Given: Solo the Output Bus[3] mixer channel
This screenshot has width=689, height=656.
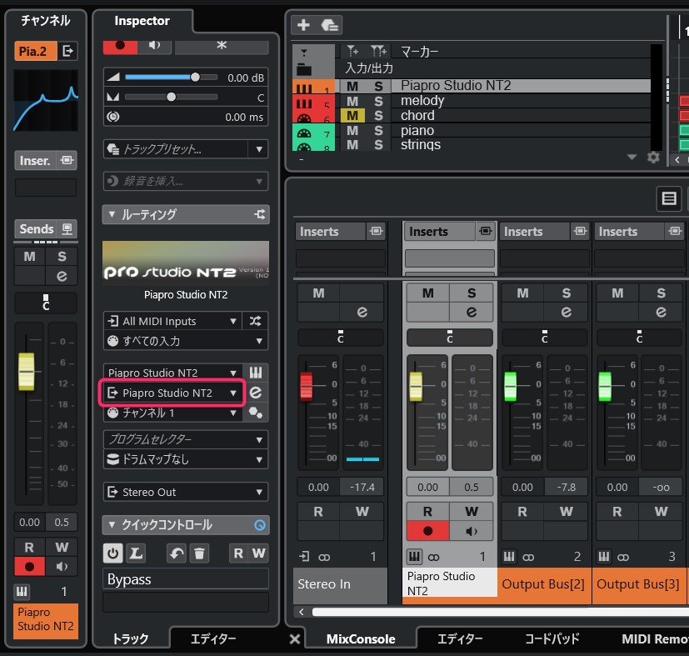Looking at the screenshot, I should [x=661, y=293].
